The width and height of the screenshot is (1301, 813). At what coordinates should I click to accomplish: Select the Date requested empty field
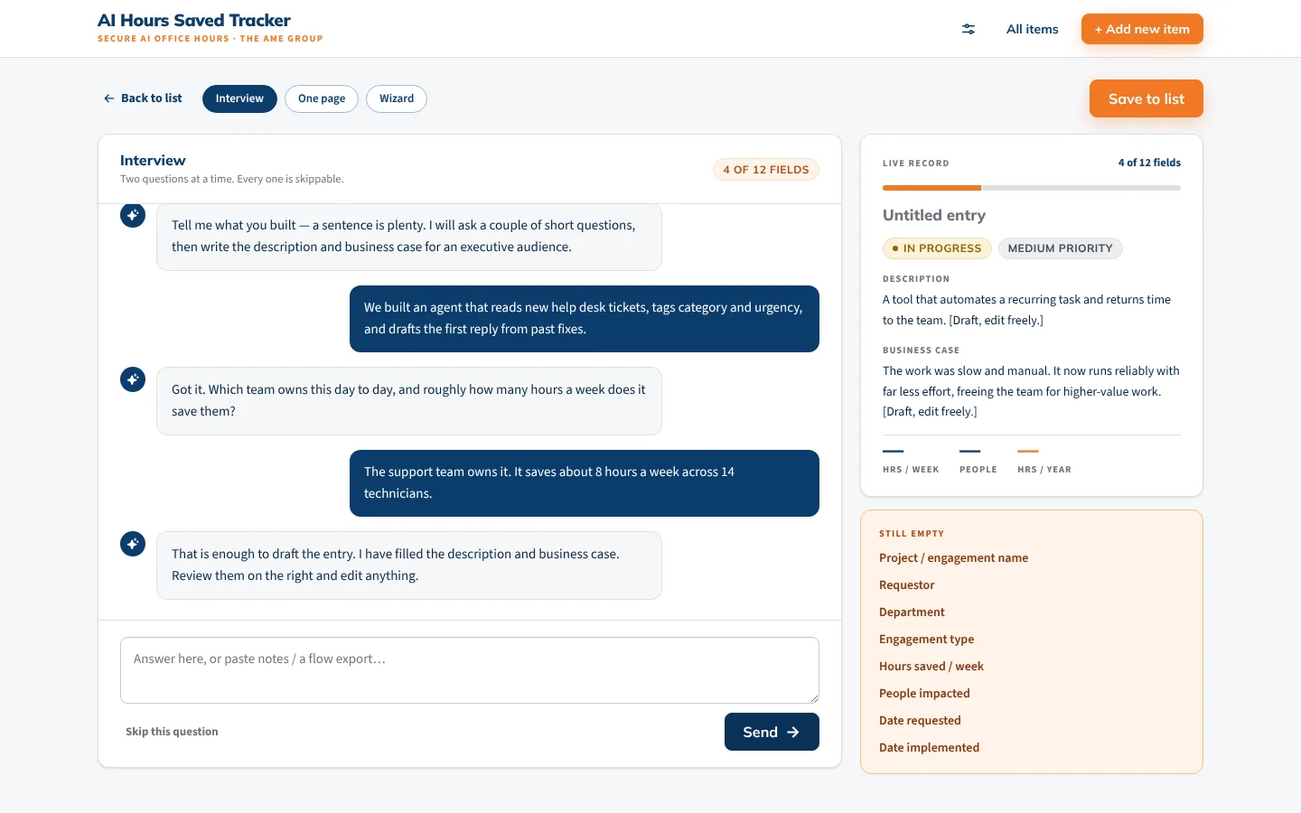[x=920, y=721]
